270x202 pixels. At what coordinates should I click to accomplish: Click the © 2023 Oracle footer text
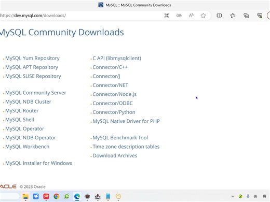pyautogui.click(x=33, y=187)
